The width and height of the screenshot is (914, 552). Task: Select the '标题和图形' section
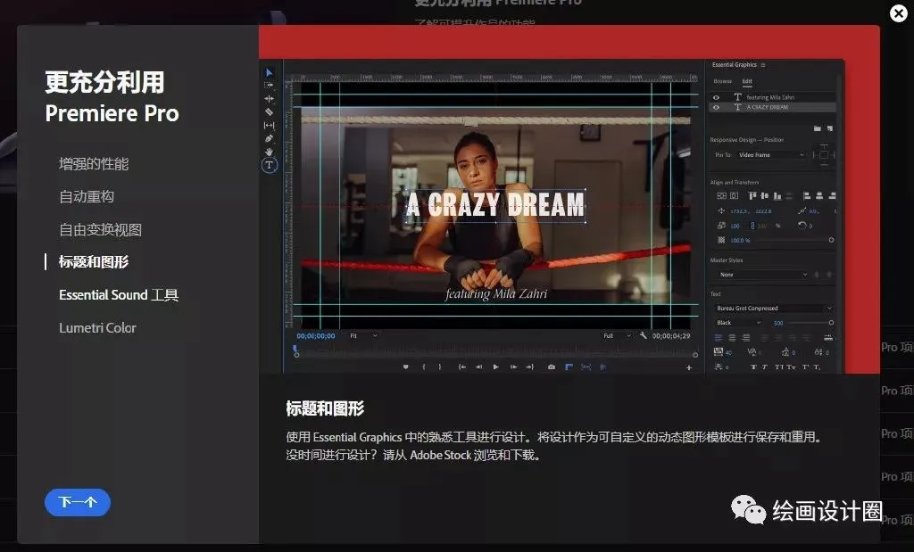coord(93,262)
